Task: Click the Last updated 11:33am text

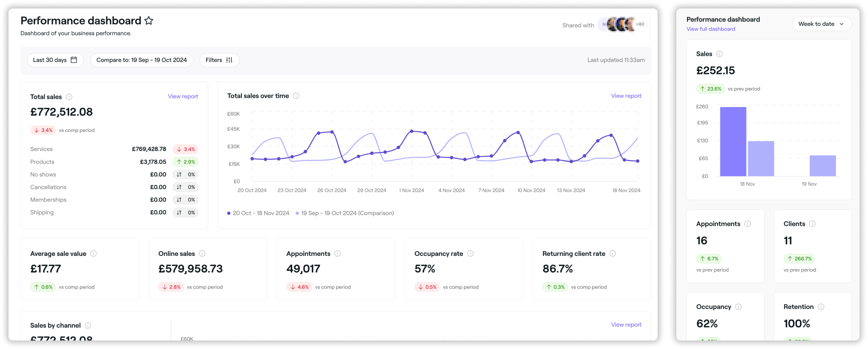Action: click(616, 60)
